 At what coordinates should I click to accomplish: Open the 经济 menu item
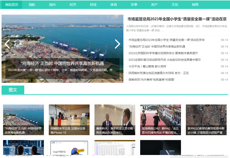click(x=73, y=5)
